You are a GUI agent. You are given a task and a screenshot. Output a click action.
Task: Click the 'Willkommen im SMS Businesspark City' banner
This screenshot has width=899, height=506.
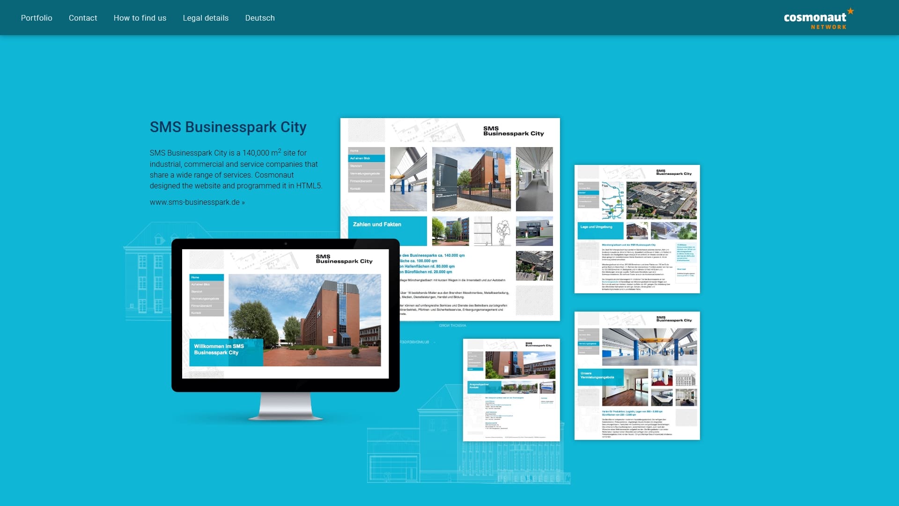pyautogui.click(x=226, y=352)
